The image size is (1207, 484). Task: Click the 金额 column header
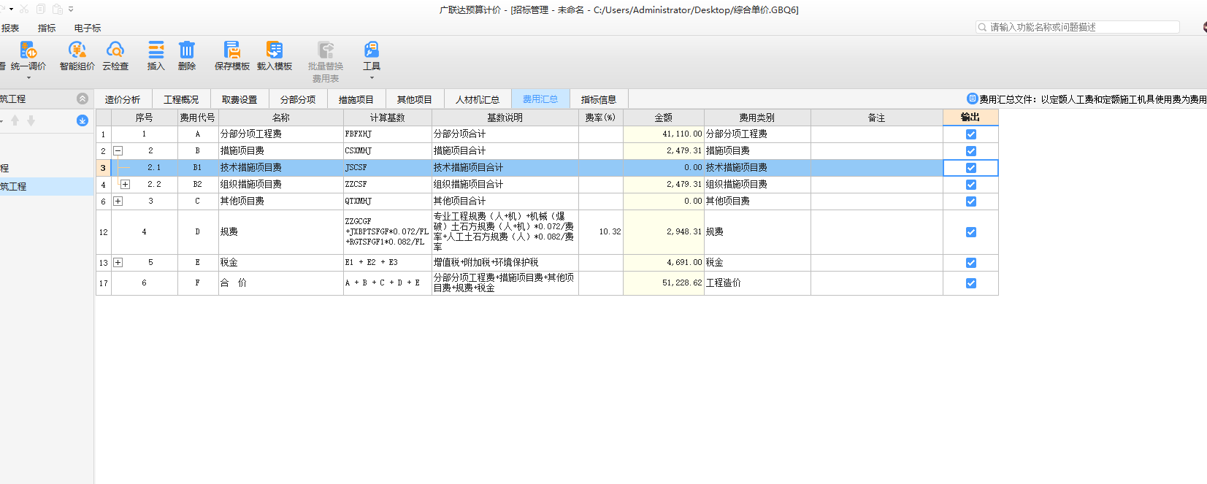(x=663, y=118)
